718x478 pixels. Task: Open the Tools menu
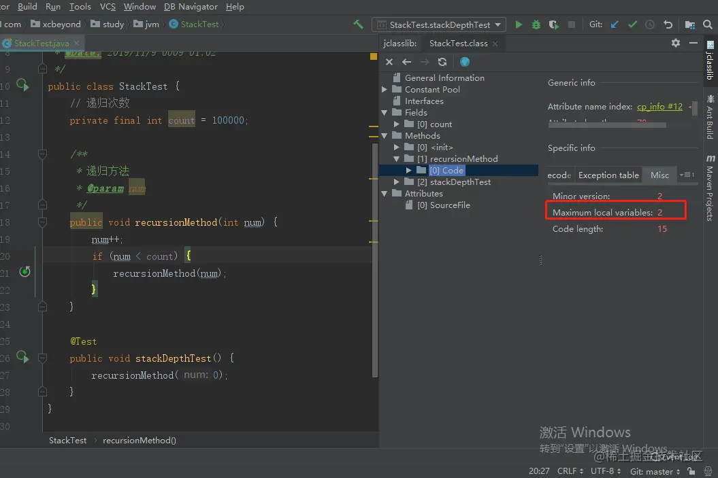pyautogui.click(x=80, y=6)
